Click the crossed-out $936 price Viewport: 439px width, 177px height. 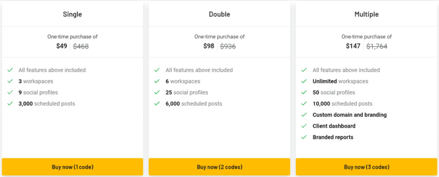(x=228, y=47)
